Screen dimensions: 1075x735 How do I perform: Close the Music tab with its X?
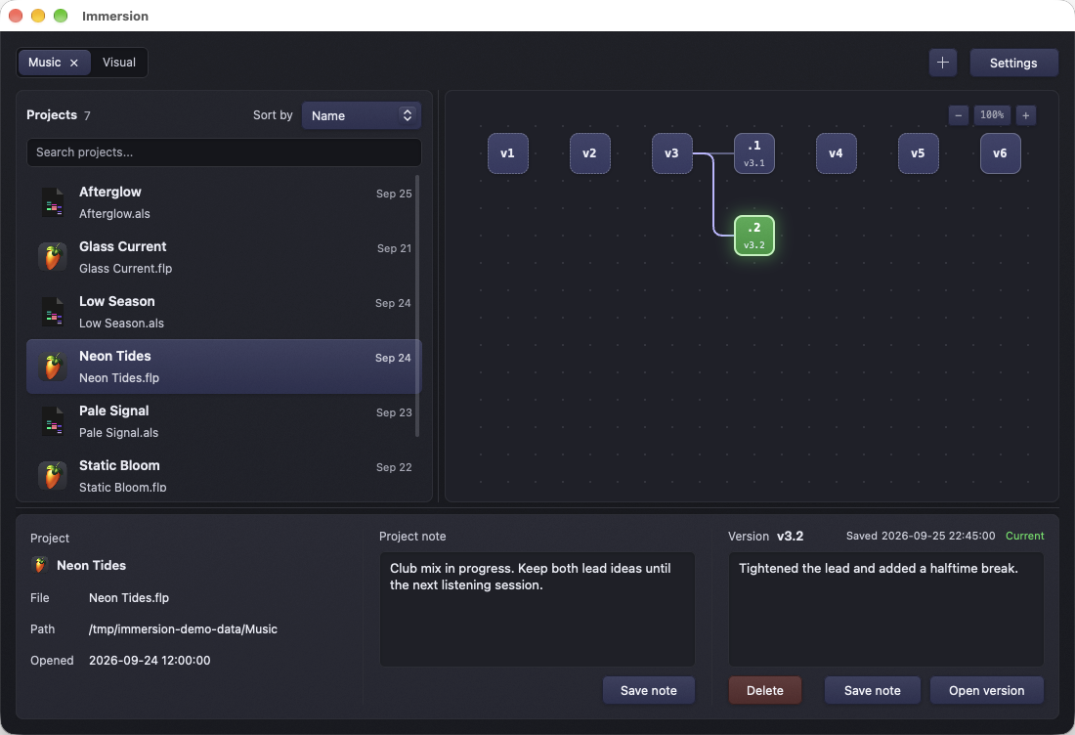74,63
